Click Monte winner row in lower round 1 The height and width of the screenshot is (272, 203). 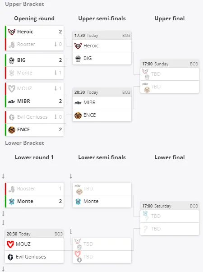pos(34,201)
